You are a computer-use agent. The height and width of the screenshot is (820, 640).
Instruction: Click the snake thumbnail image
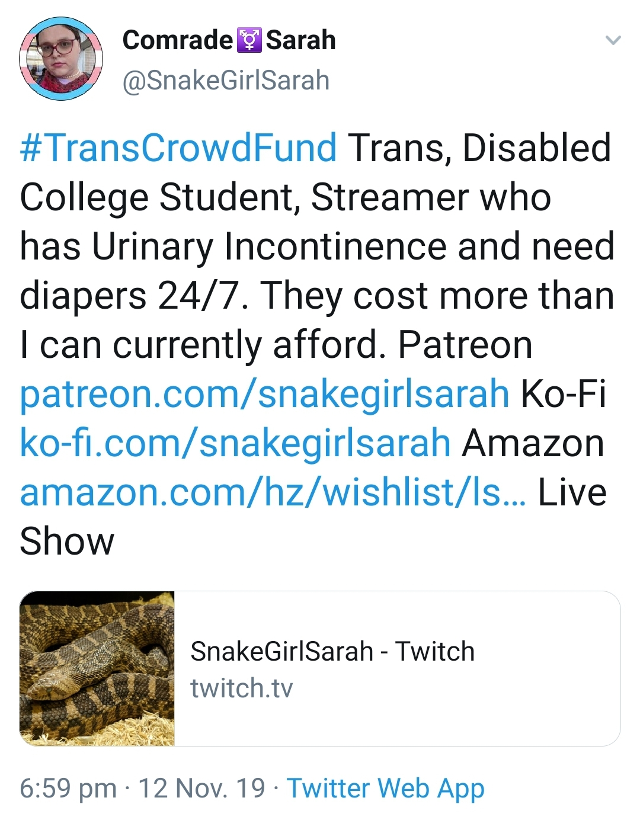point(97,668)
